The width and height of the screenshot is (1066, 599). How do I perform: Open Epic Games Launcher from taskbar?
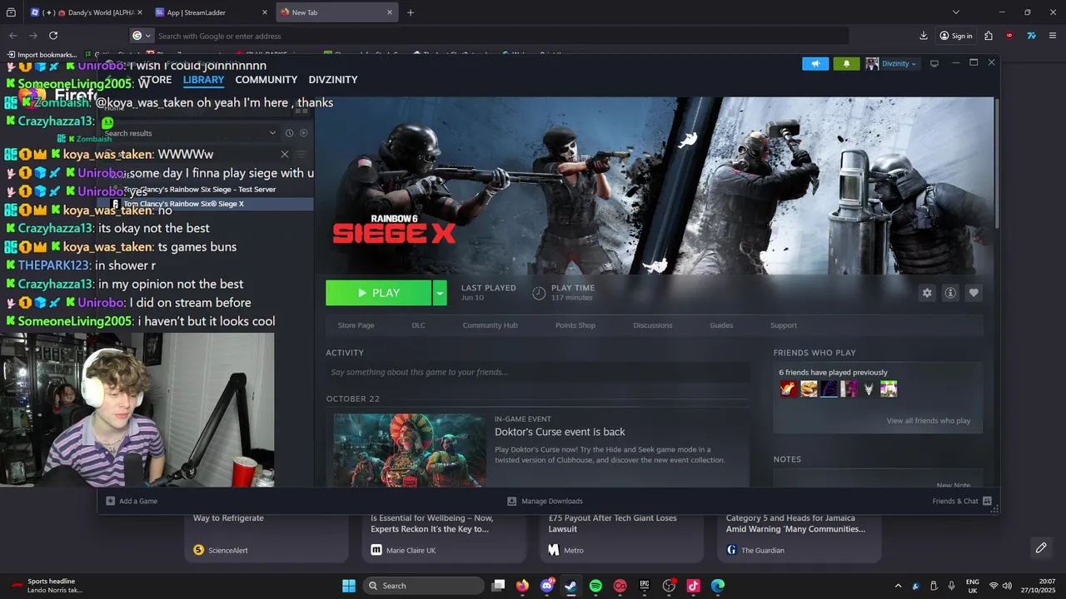(644, 586)
